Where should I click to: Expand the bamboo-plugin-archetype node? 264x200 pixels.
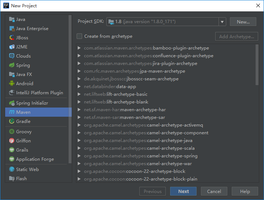point(79,48)
